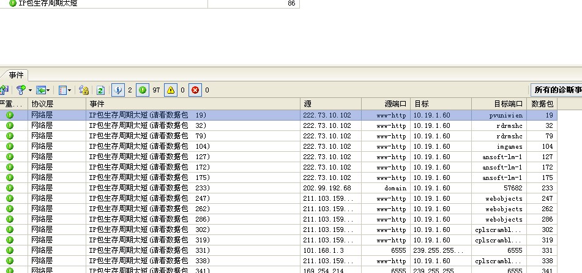Screen dimensions: 582x273
Task: Click rdrmshc in packet 79 row
Action: coord(509,136)
